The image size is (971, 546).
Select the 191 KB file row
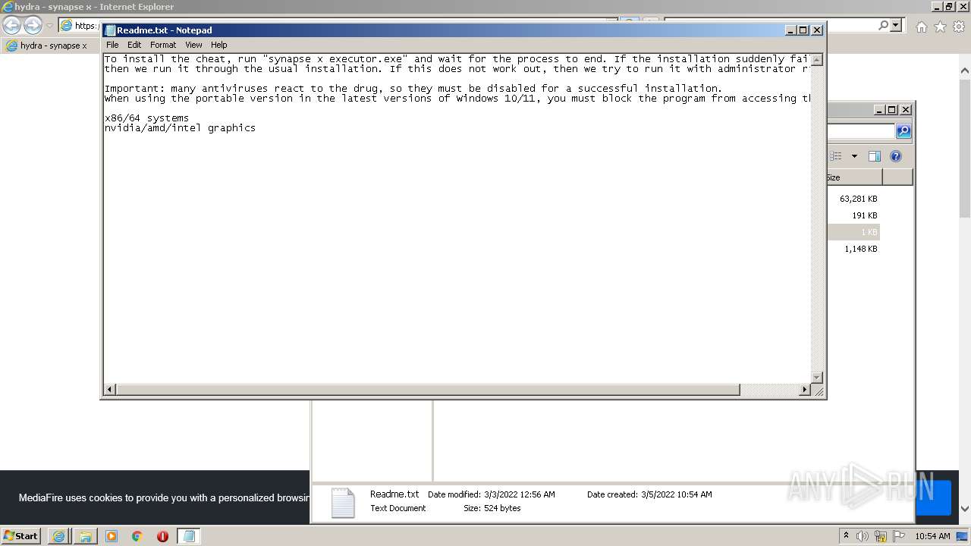click(853, 215)
